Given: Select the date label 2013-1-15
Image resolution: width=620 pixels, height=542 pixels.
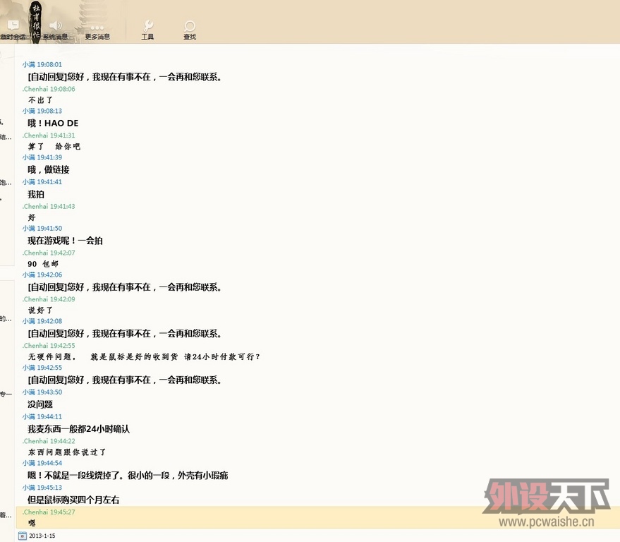Looking at the screenshot, I should tap(42, 536).
